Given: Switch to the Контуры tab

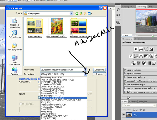Looking at the screenshot, I should [x=143, y=102].
